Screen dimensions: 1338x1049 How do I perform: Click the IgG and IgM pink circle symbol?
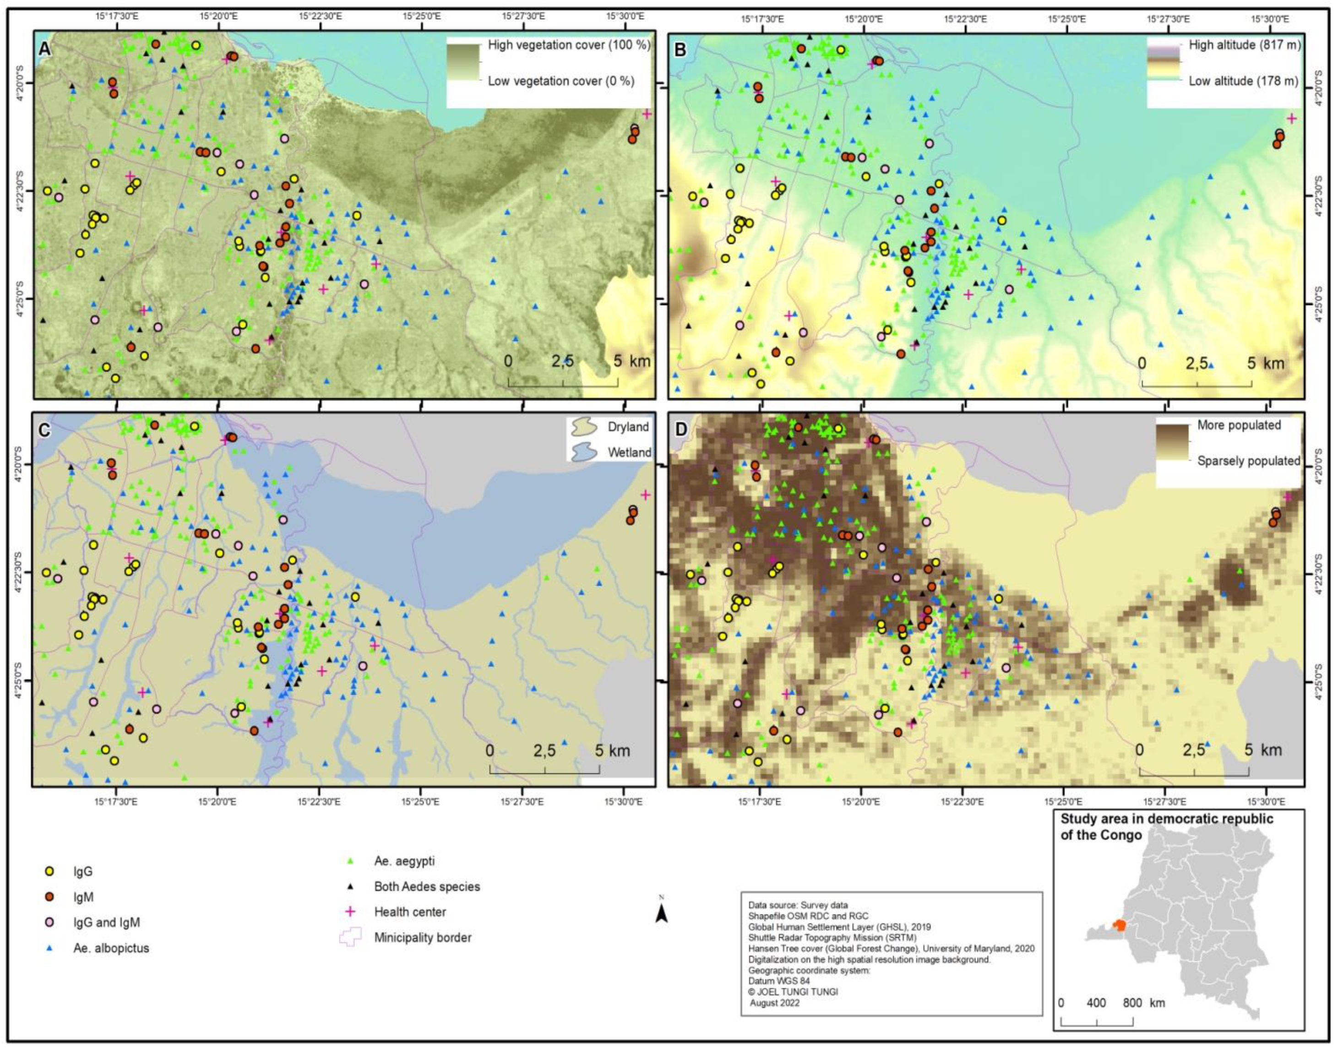(50, 922)
